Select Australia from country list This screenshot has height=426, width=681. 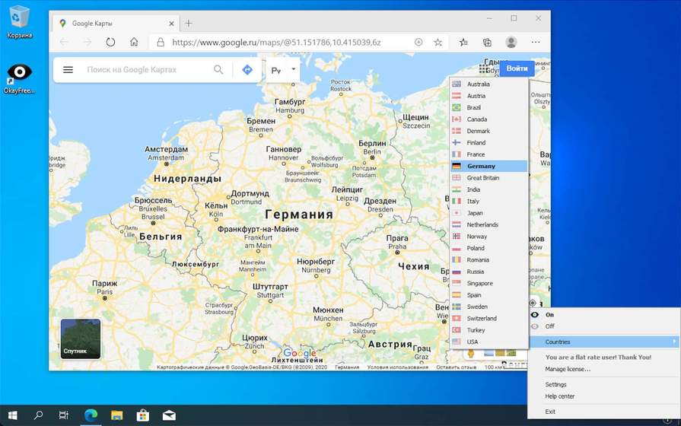(x=489, y=84)
